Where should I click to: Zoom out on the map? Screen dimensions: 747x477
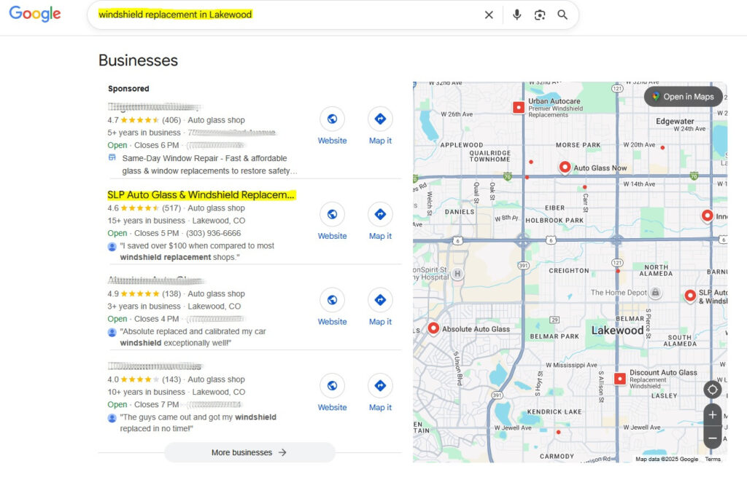[x=712, y=438]
